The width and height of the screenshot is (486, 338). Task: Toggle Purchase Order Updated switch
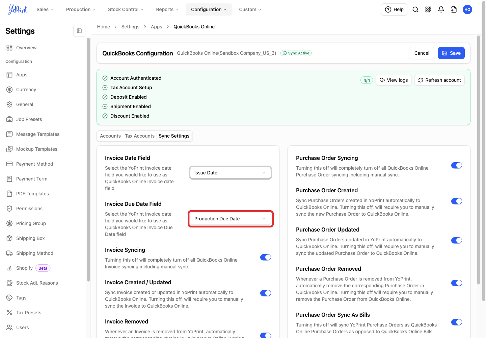coord(457,240)
